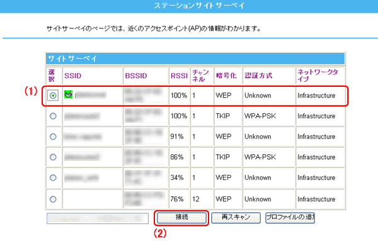Select the radio button for the 100% WEP network
This screenshot has width=378, height=241.
53,96
